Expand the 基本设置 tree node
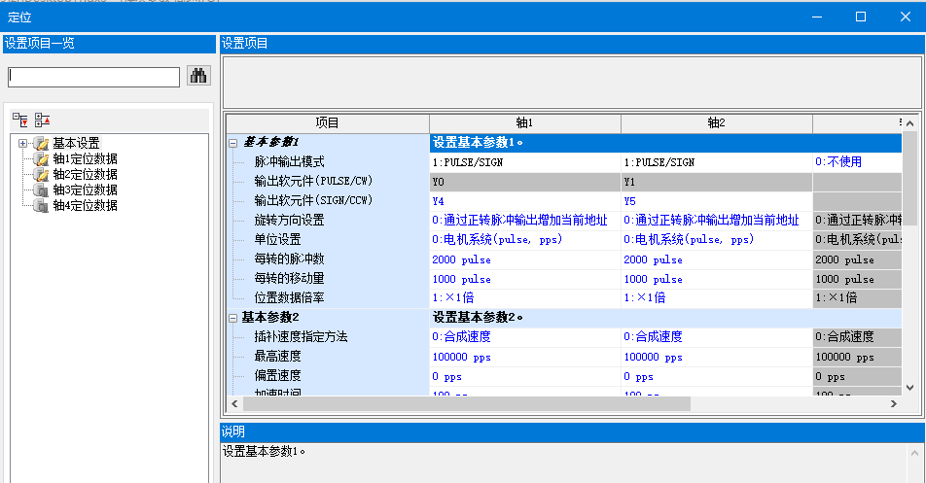The height and width of the screenshot is (483, 926). click(23, 144)
